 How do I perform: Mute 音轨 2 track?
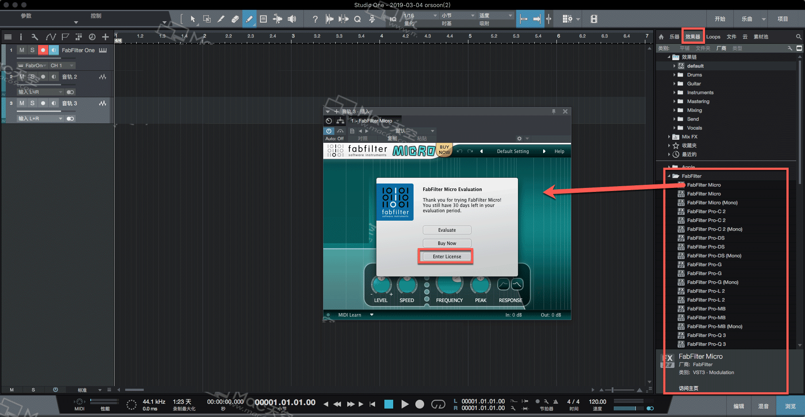pos(22,77)
